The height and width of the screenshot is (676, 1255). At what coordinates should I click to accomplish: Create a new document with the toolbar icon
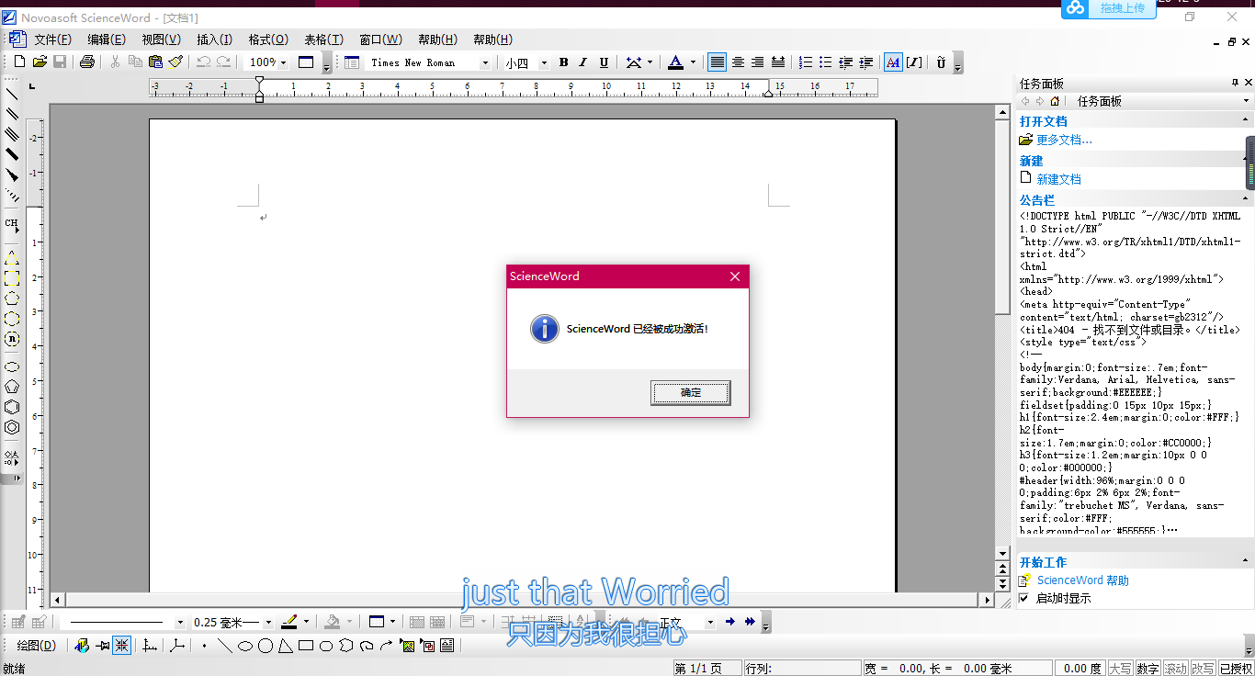pos(19,62)
